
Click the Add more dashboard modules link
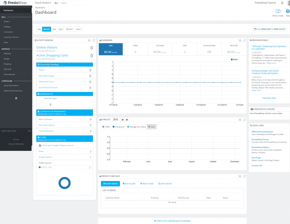click(173, 221)
